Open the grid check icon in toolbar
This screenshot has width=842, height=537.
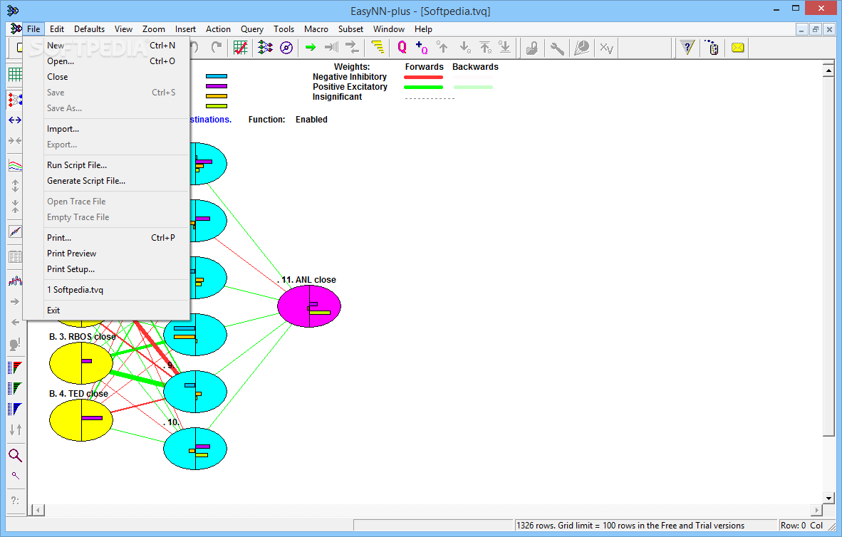click(x=241, y=48)
